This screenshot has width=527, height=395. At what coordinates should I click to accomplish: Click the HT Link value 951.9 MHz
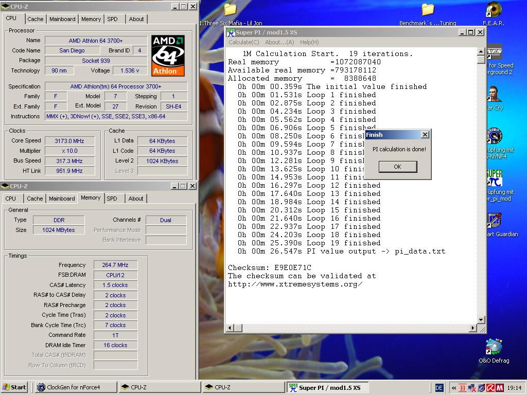pos(69,171)
